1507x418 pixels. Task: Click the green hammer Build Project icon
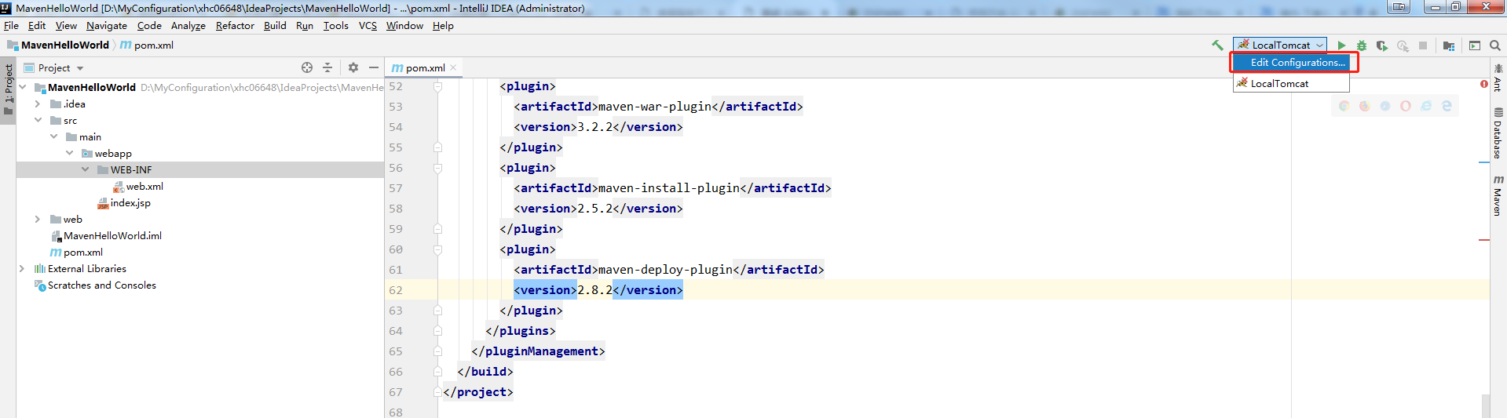pyautogui.click(x=1217, y=45)
